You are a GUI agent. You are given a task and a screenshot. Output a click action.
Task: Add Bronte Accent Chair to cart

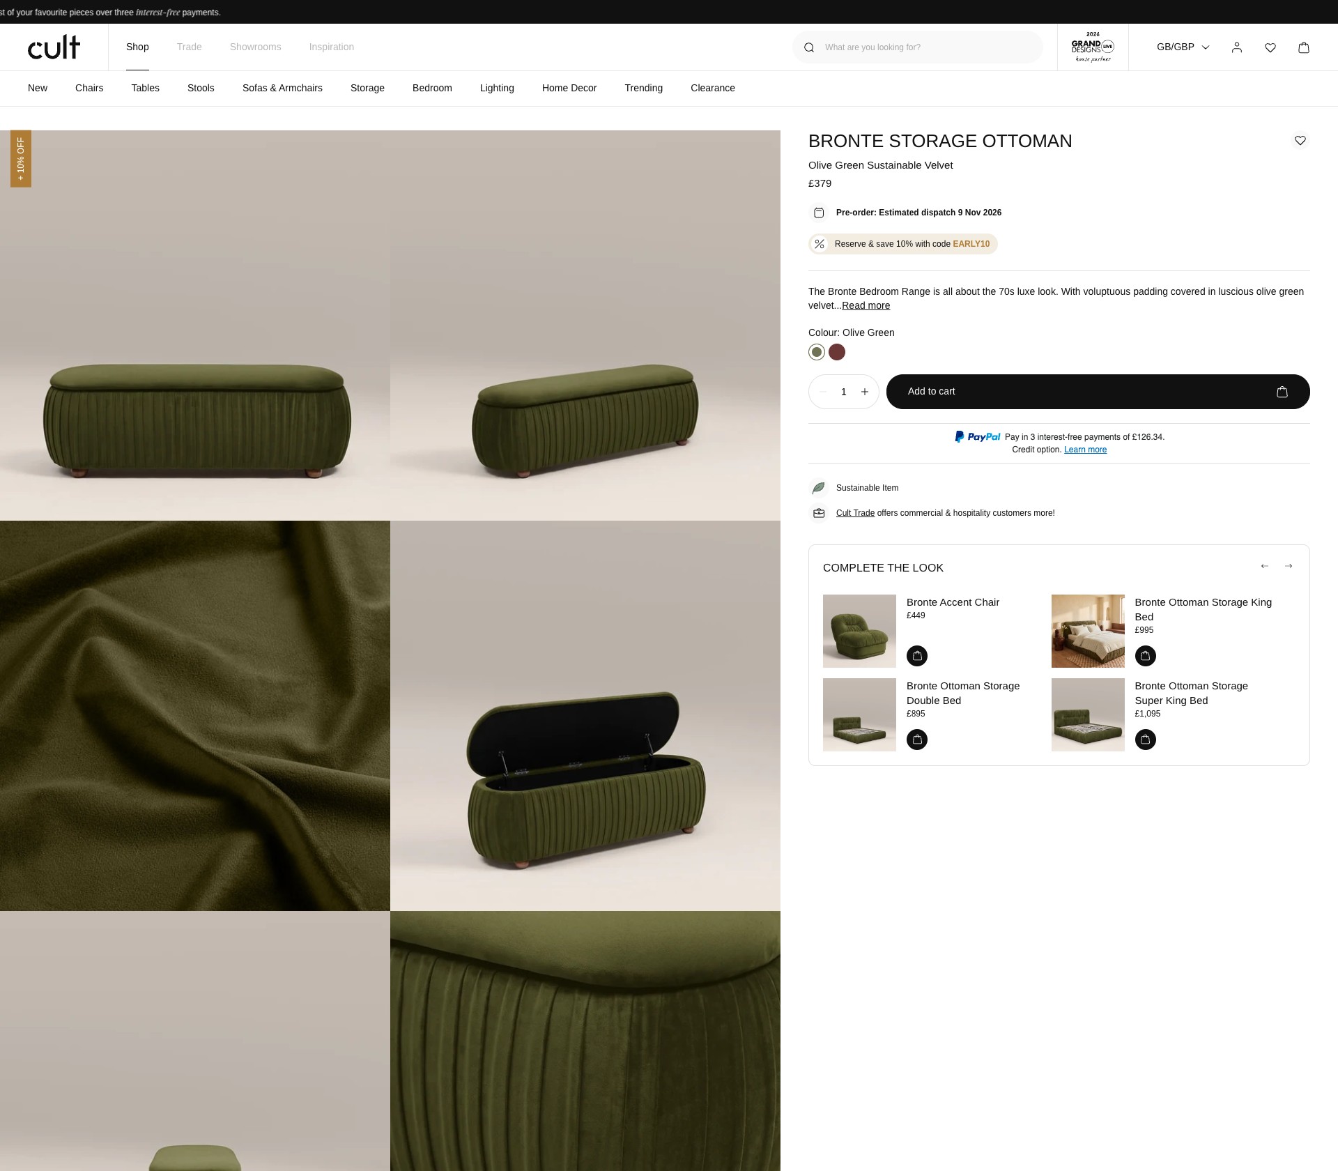(917, 656)
